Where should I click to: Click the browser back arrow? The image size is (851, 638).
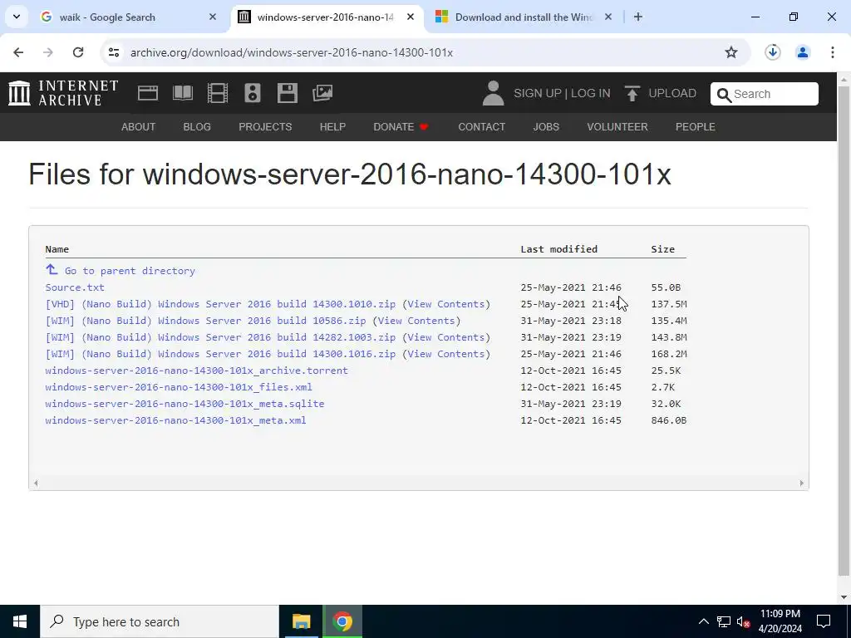click(18, 52)
